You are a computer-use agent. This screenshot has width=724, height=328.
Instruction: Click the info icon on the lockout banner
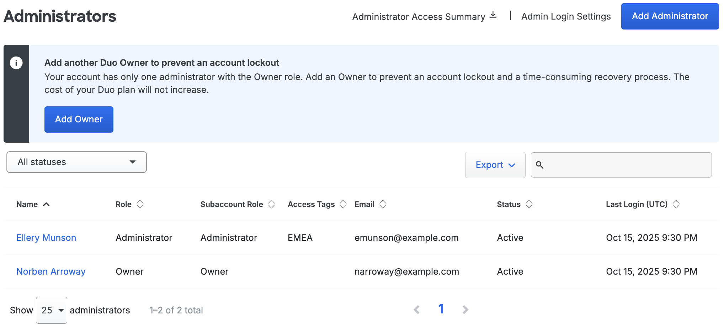click(16, 63)
